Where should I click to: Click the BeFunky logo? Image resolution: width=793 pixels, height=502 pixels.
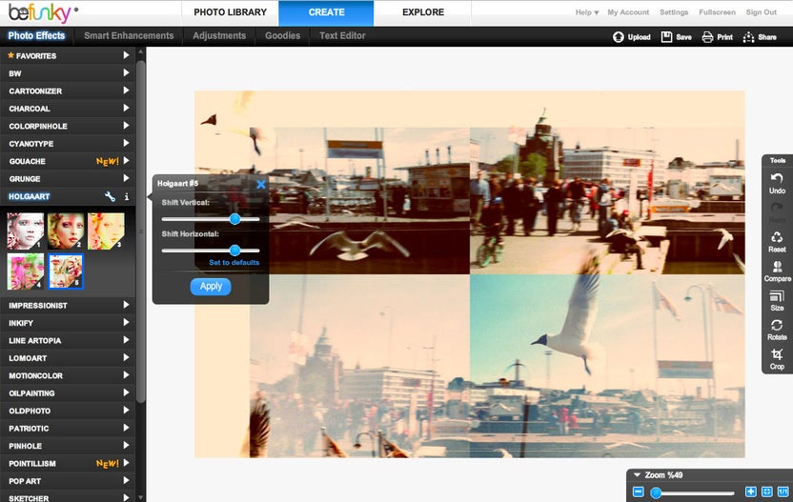(44, 12)
